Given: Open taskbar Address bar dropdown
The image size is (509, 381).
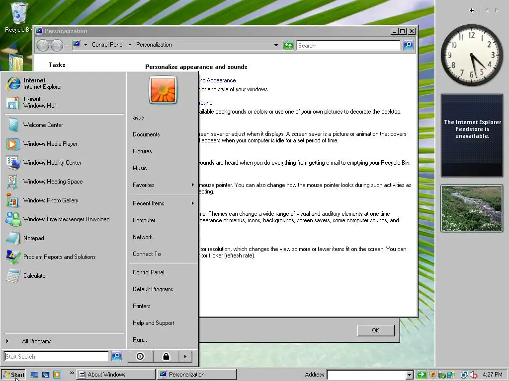Looking at the screenshot, I should click(x=410, y=375).
